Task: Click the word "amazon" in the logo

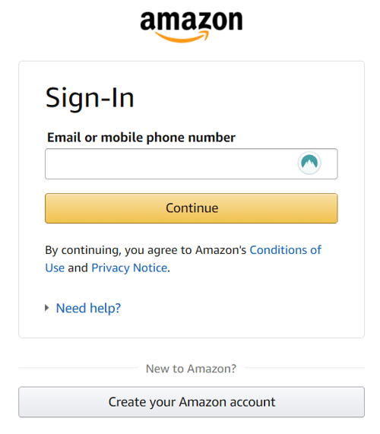Action: click(x=192, y=21)
